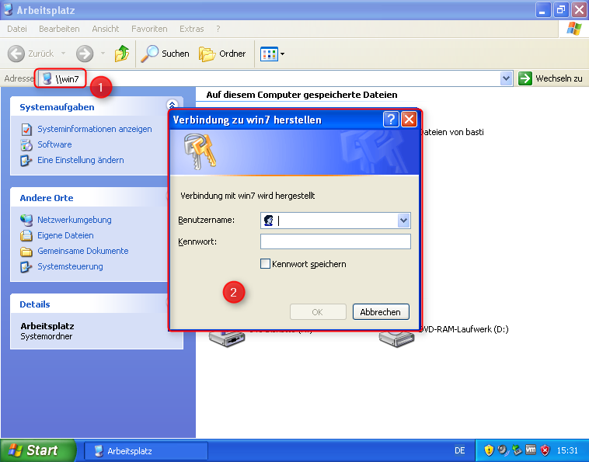Open the Start menu
Viewport: 589px width, 462px height.
coord(37,450)
